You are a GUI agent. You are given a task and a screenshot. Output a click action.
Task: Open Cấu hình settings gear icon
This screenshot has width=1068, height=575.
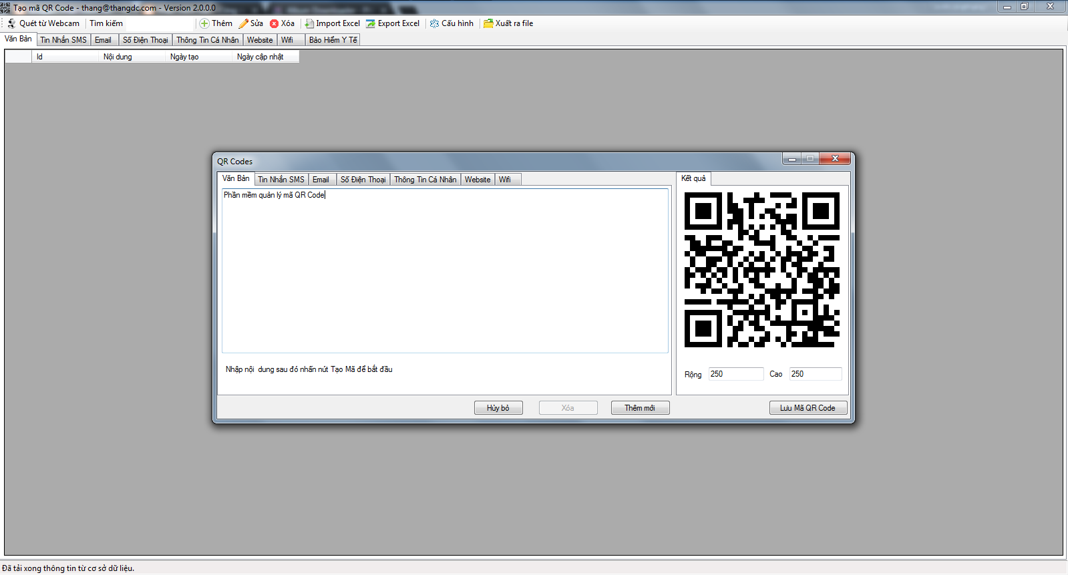(434, 23)
